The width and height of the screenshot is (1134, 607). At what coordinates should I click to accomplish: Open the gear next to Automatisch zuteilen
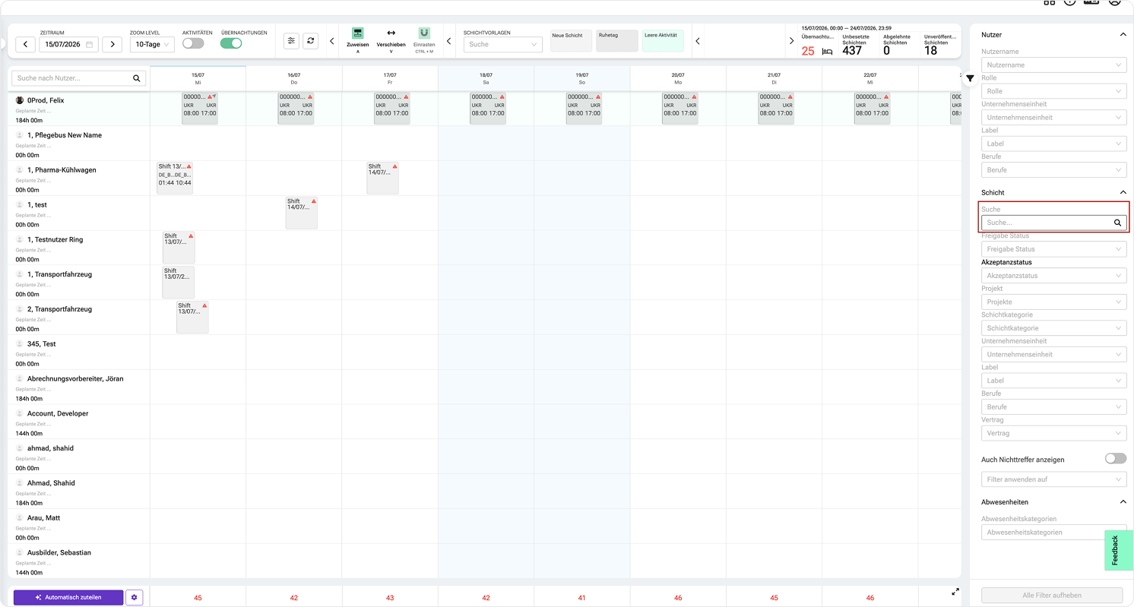pos(134,598)
